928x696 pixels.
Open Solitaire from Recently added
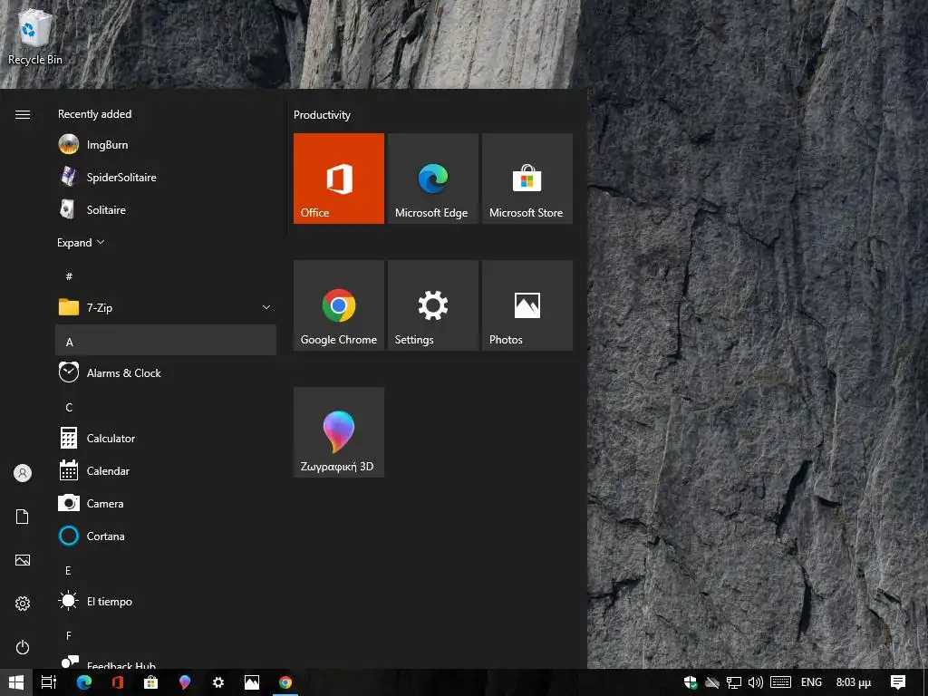166,209
